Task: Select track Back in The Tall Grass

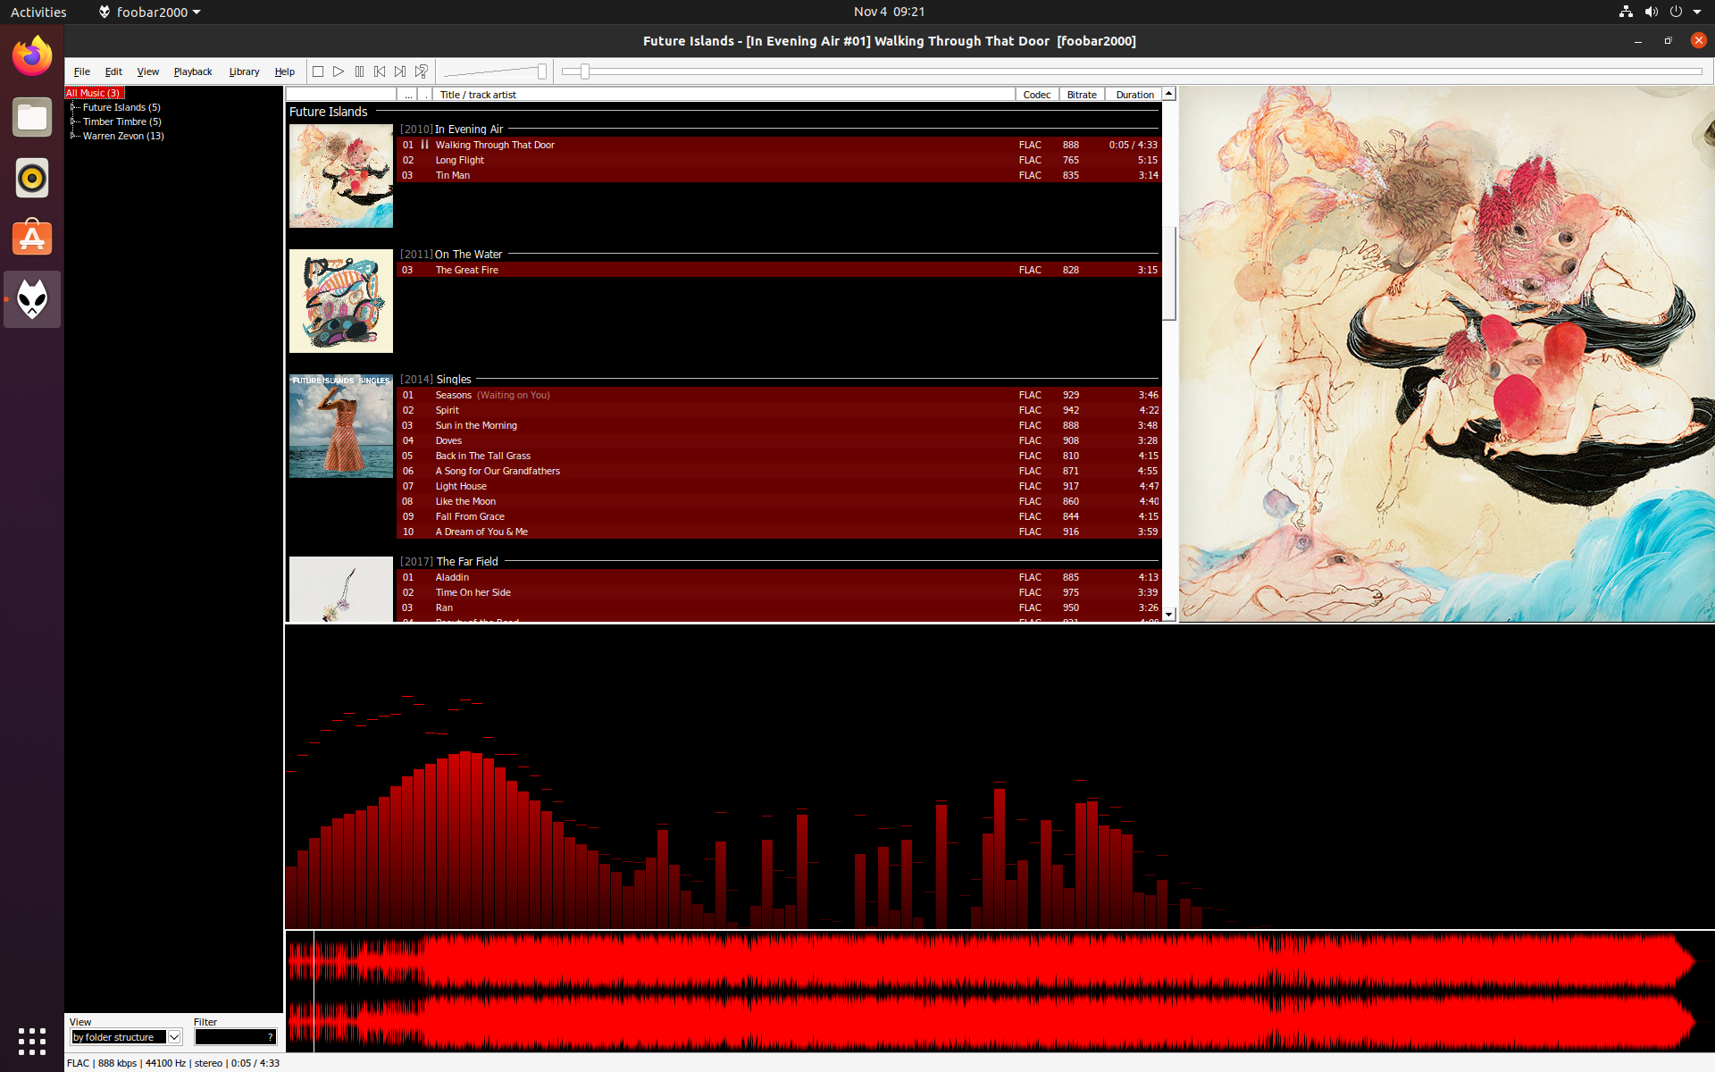Action: tap(779, 456)
